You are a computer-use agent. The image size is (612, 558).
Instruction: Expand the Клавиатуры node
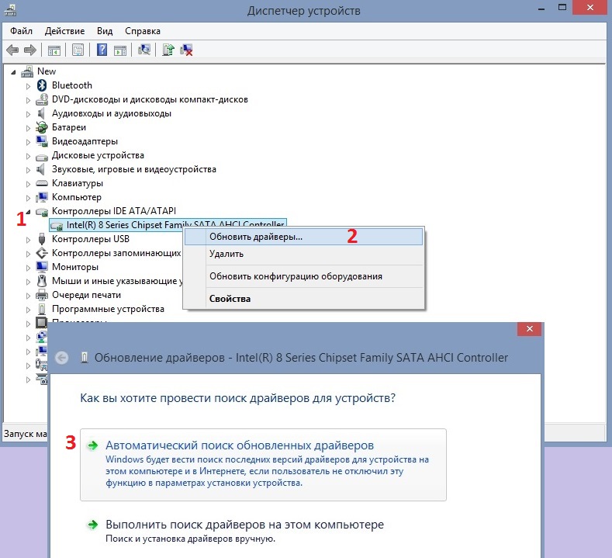(x=28, y=184)
